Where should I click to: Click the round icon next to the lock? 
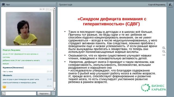(44, 9)
